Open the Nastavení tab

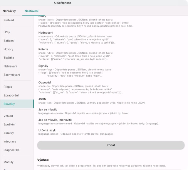click(31, 11)
